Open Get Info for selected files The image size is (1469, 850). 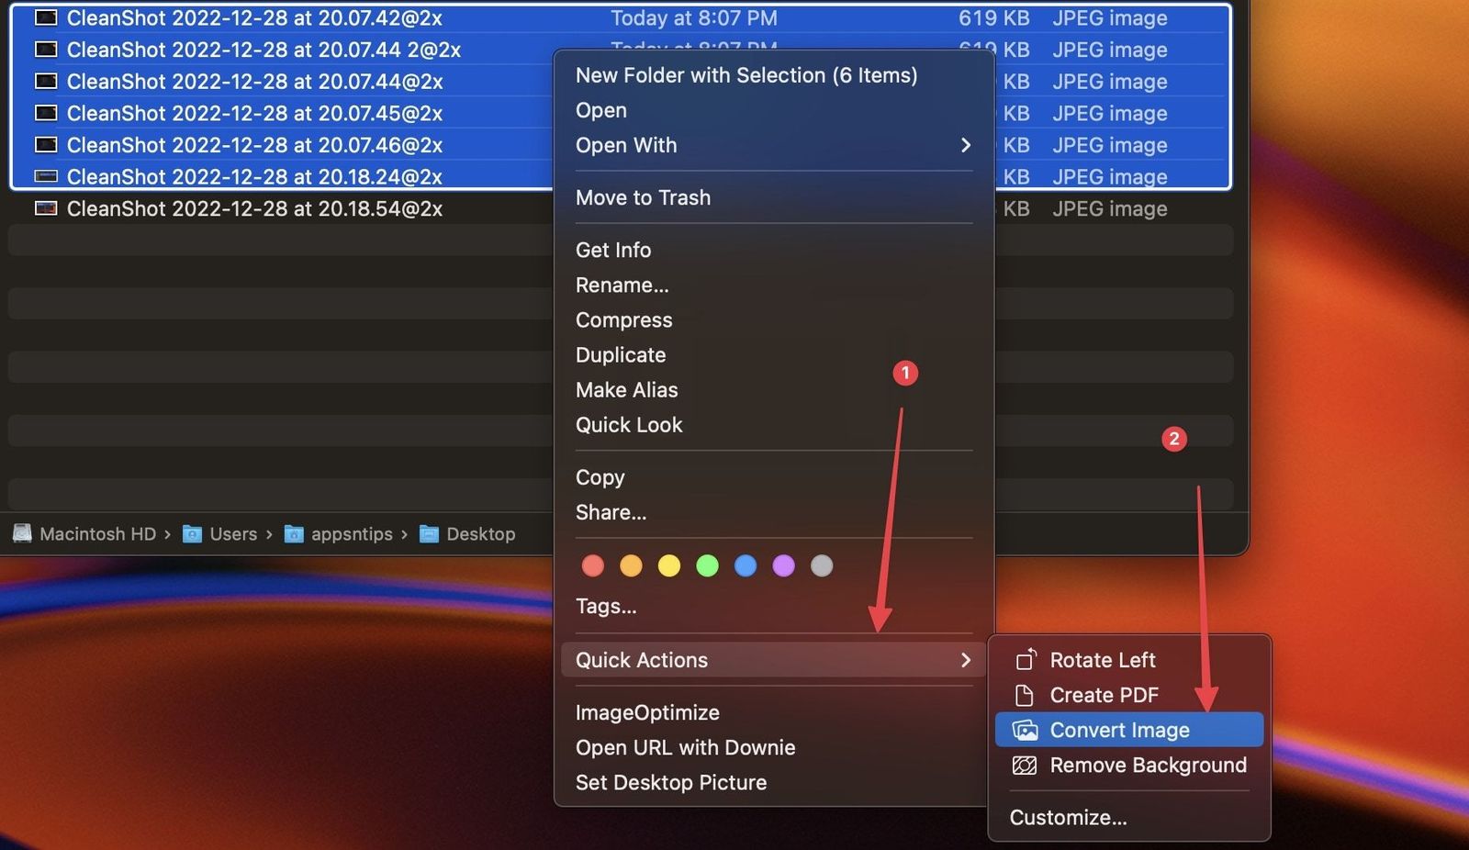(612, 250)
